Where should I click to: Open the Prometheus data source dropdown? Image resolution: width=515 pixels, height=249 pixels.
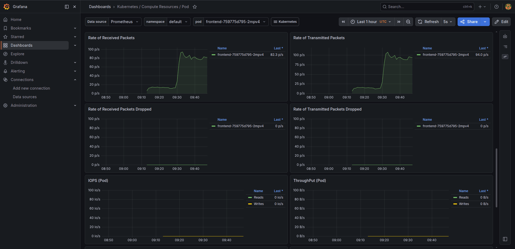[x=125, y=22]
